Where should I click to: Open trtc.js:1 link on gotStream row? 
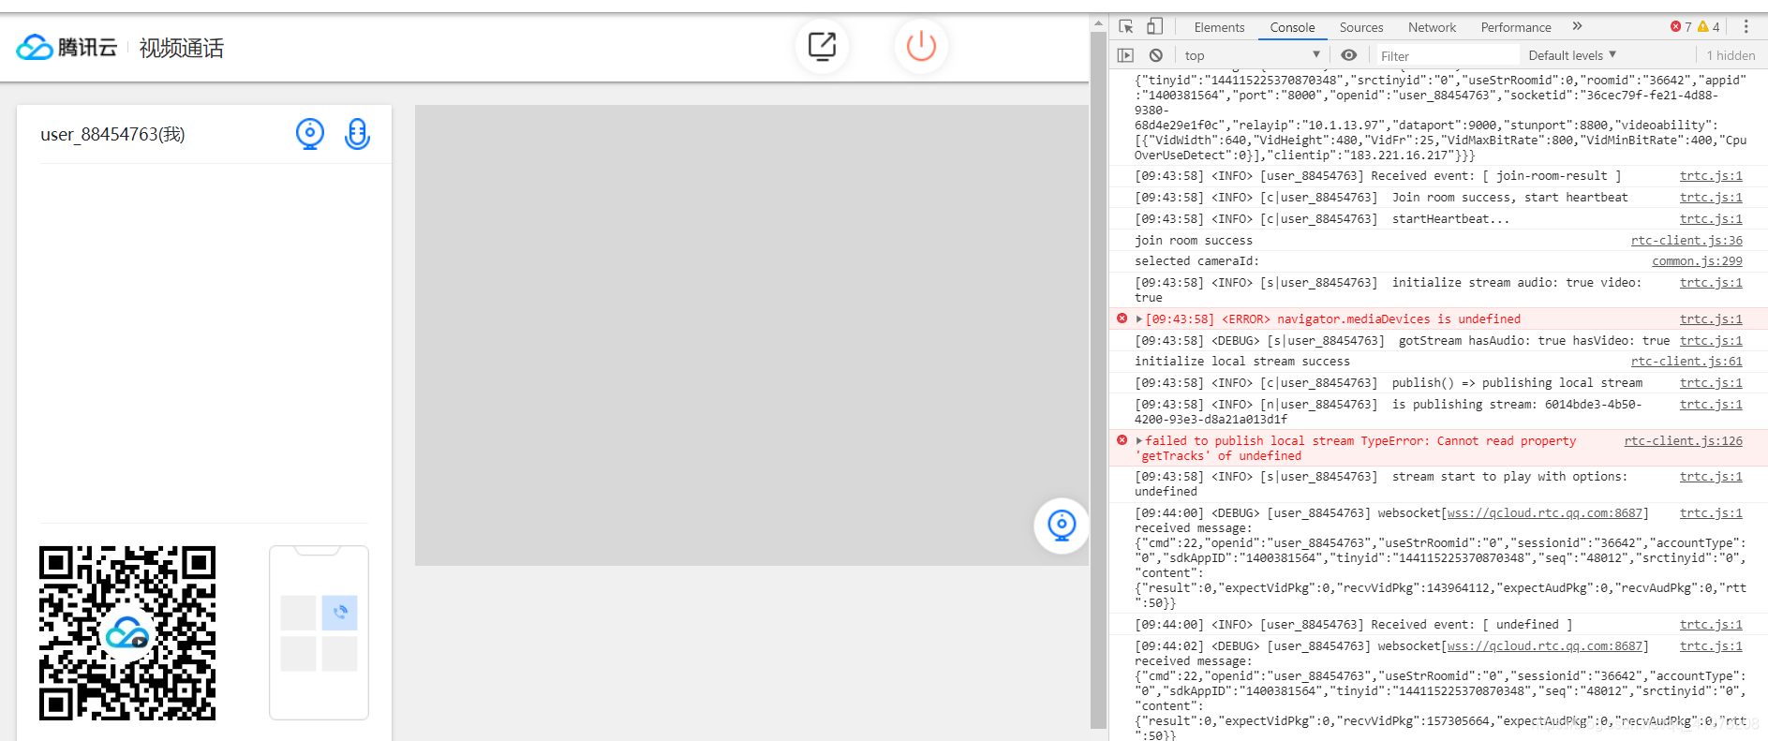click(x=1711, y=341)
